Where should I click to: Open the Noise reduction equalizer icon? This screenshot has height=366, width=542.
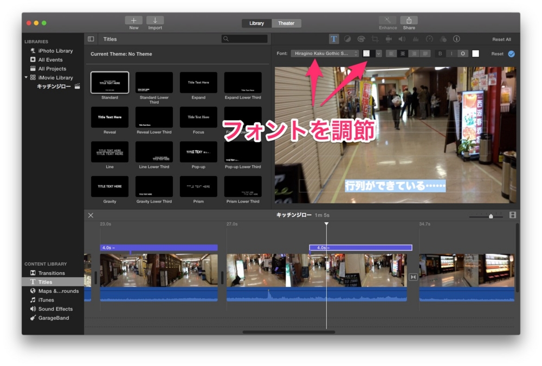tap(416, 39)
